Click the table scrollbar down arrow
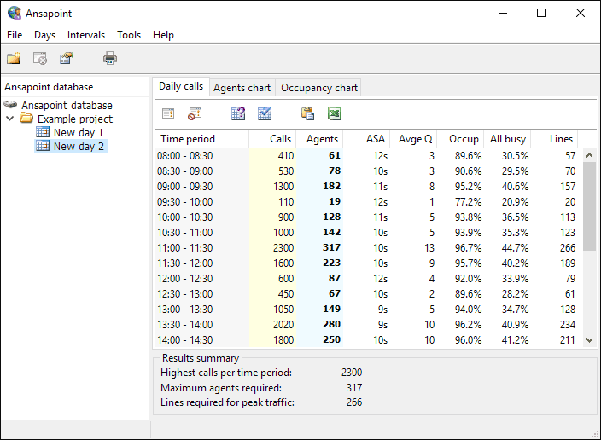Viewport: 601px width, 440px height. coord(590,340)
